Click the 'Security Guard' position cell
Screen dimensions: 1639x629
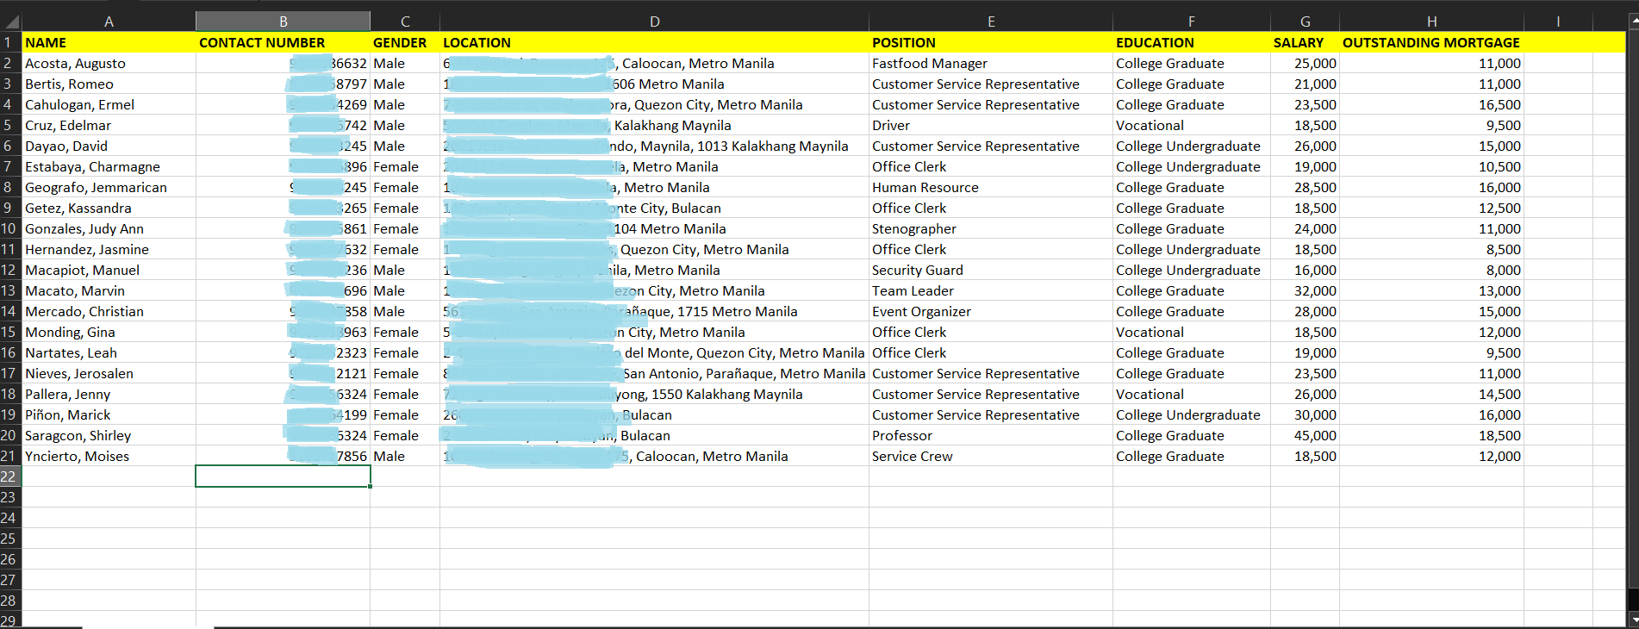click(x=991, y=270)
